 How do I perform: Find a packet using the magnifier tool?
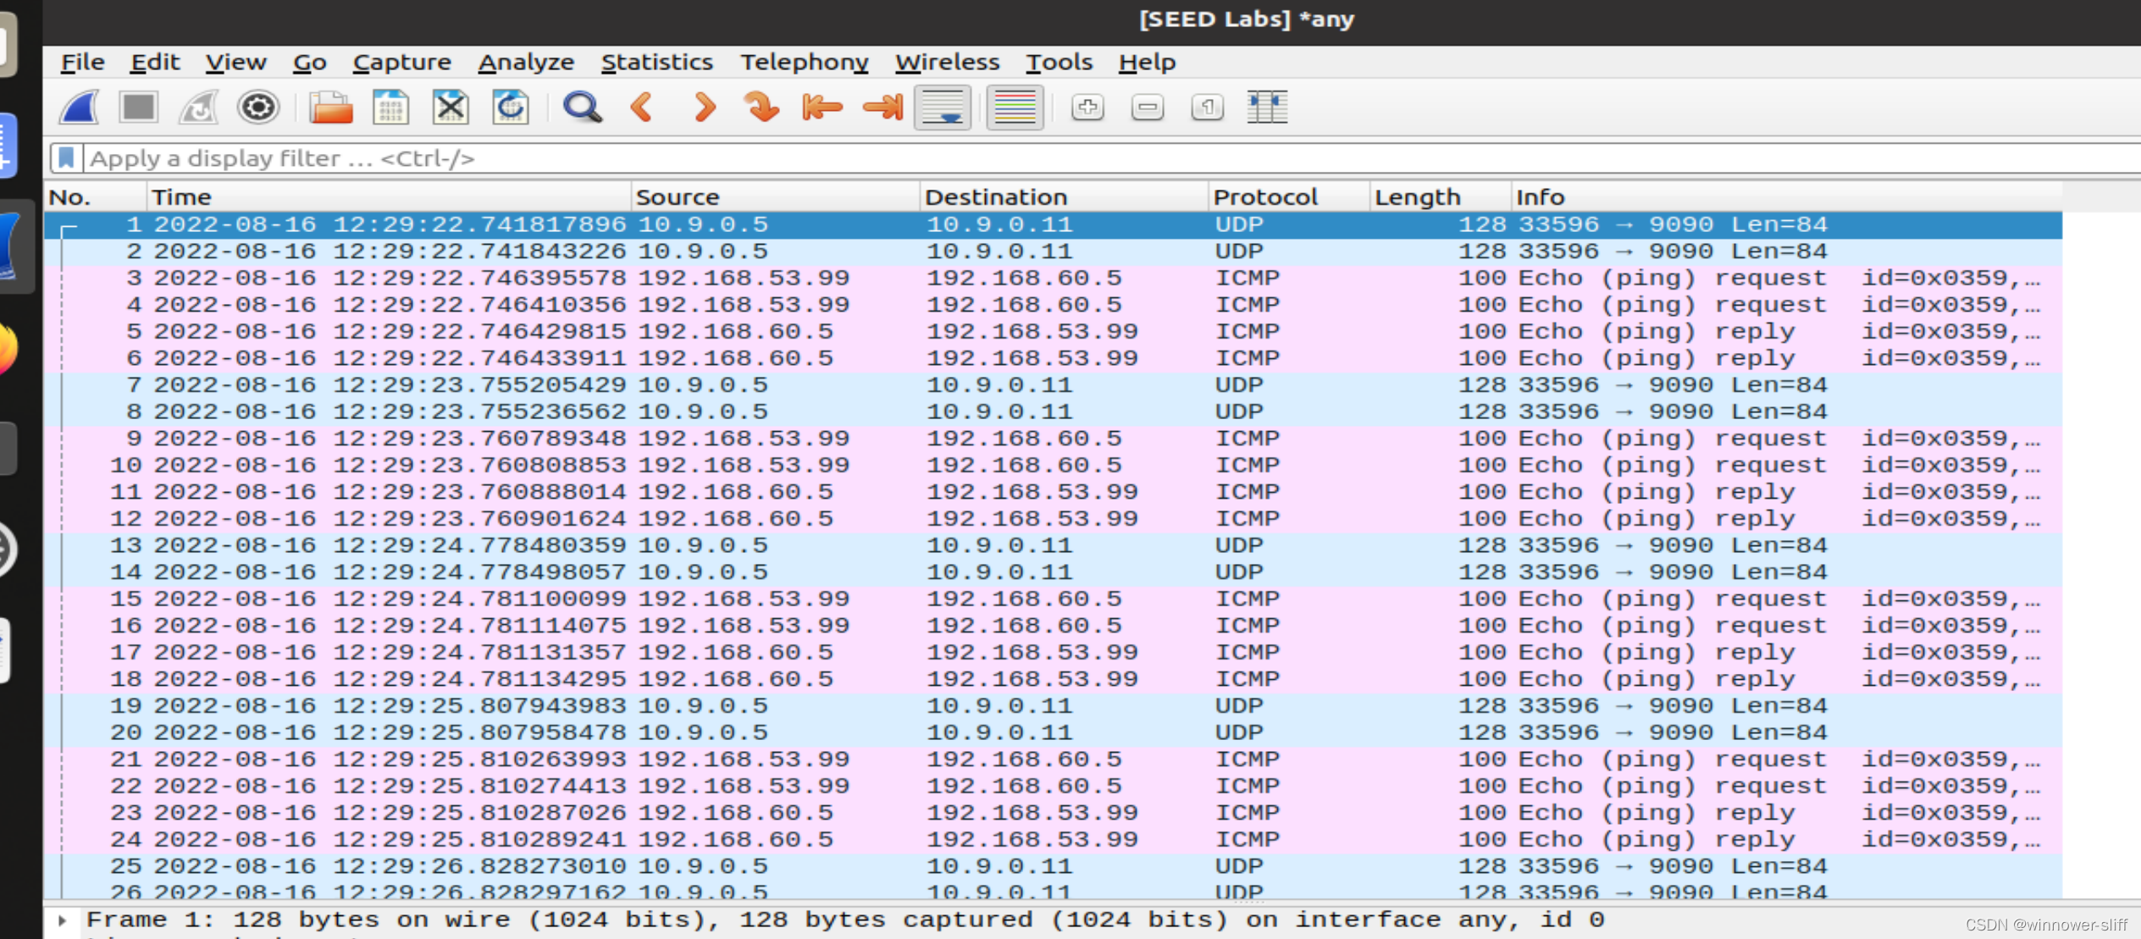pos(582,108)
